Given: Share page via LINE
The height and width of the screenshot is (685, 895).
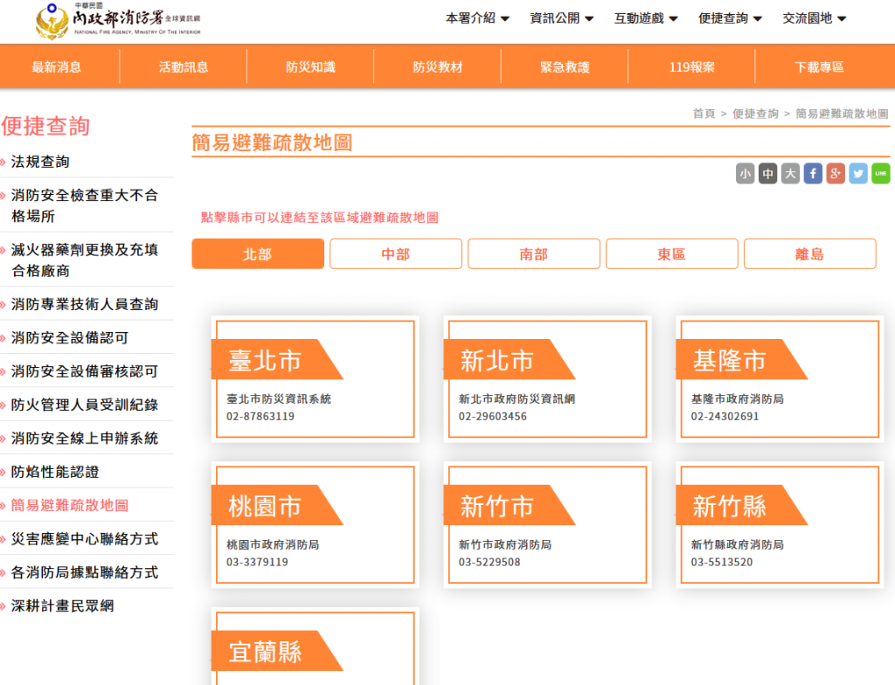Looking at the screenshot, I should click(881, 174).
